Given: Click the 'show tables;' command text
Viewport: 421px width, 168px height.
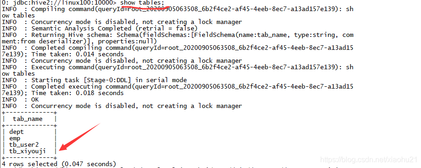Looking at the screenshot, I should 142,3.
